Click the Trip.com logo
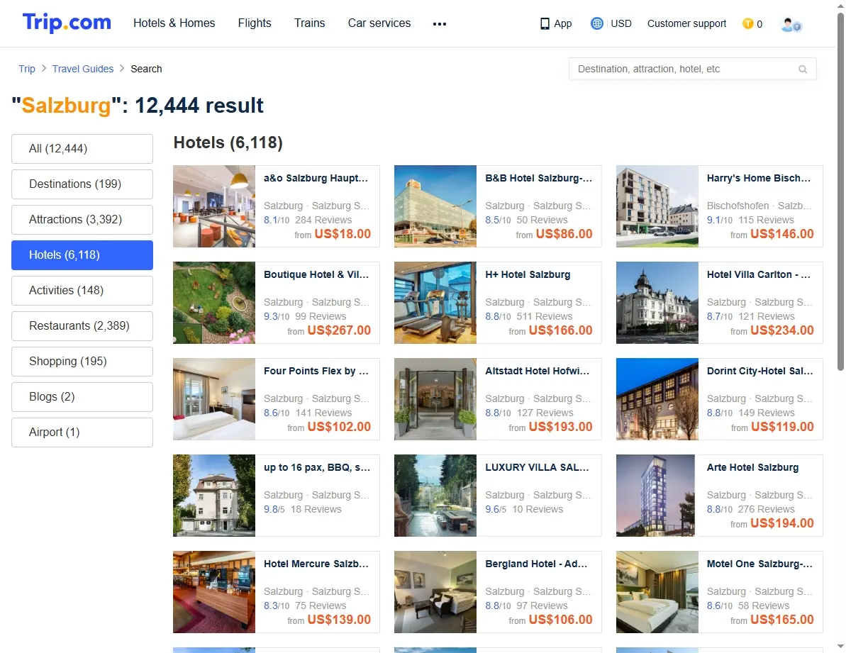The image size is (846, 653). (x=67, y=23)
